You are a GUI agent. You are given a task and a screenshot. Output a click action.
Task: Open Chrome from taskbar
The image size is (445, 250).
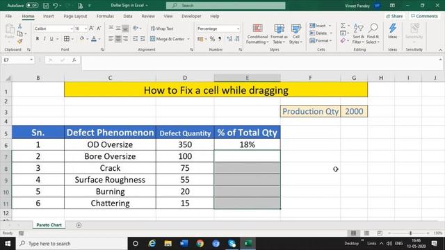click(200, 244)
